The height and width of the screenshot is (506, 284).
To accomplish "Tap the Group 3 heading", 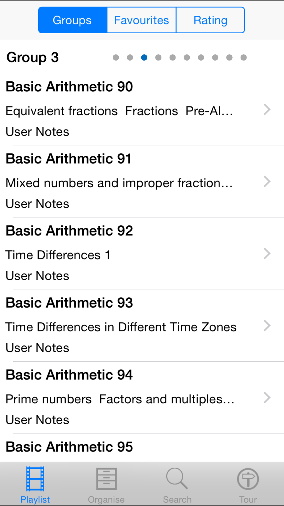I will pos(33,57).
